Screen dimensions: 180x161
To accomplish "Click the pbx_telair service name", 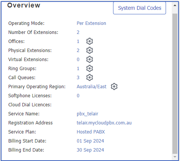I will 87,114.
